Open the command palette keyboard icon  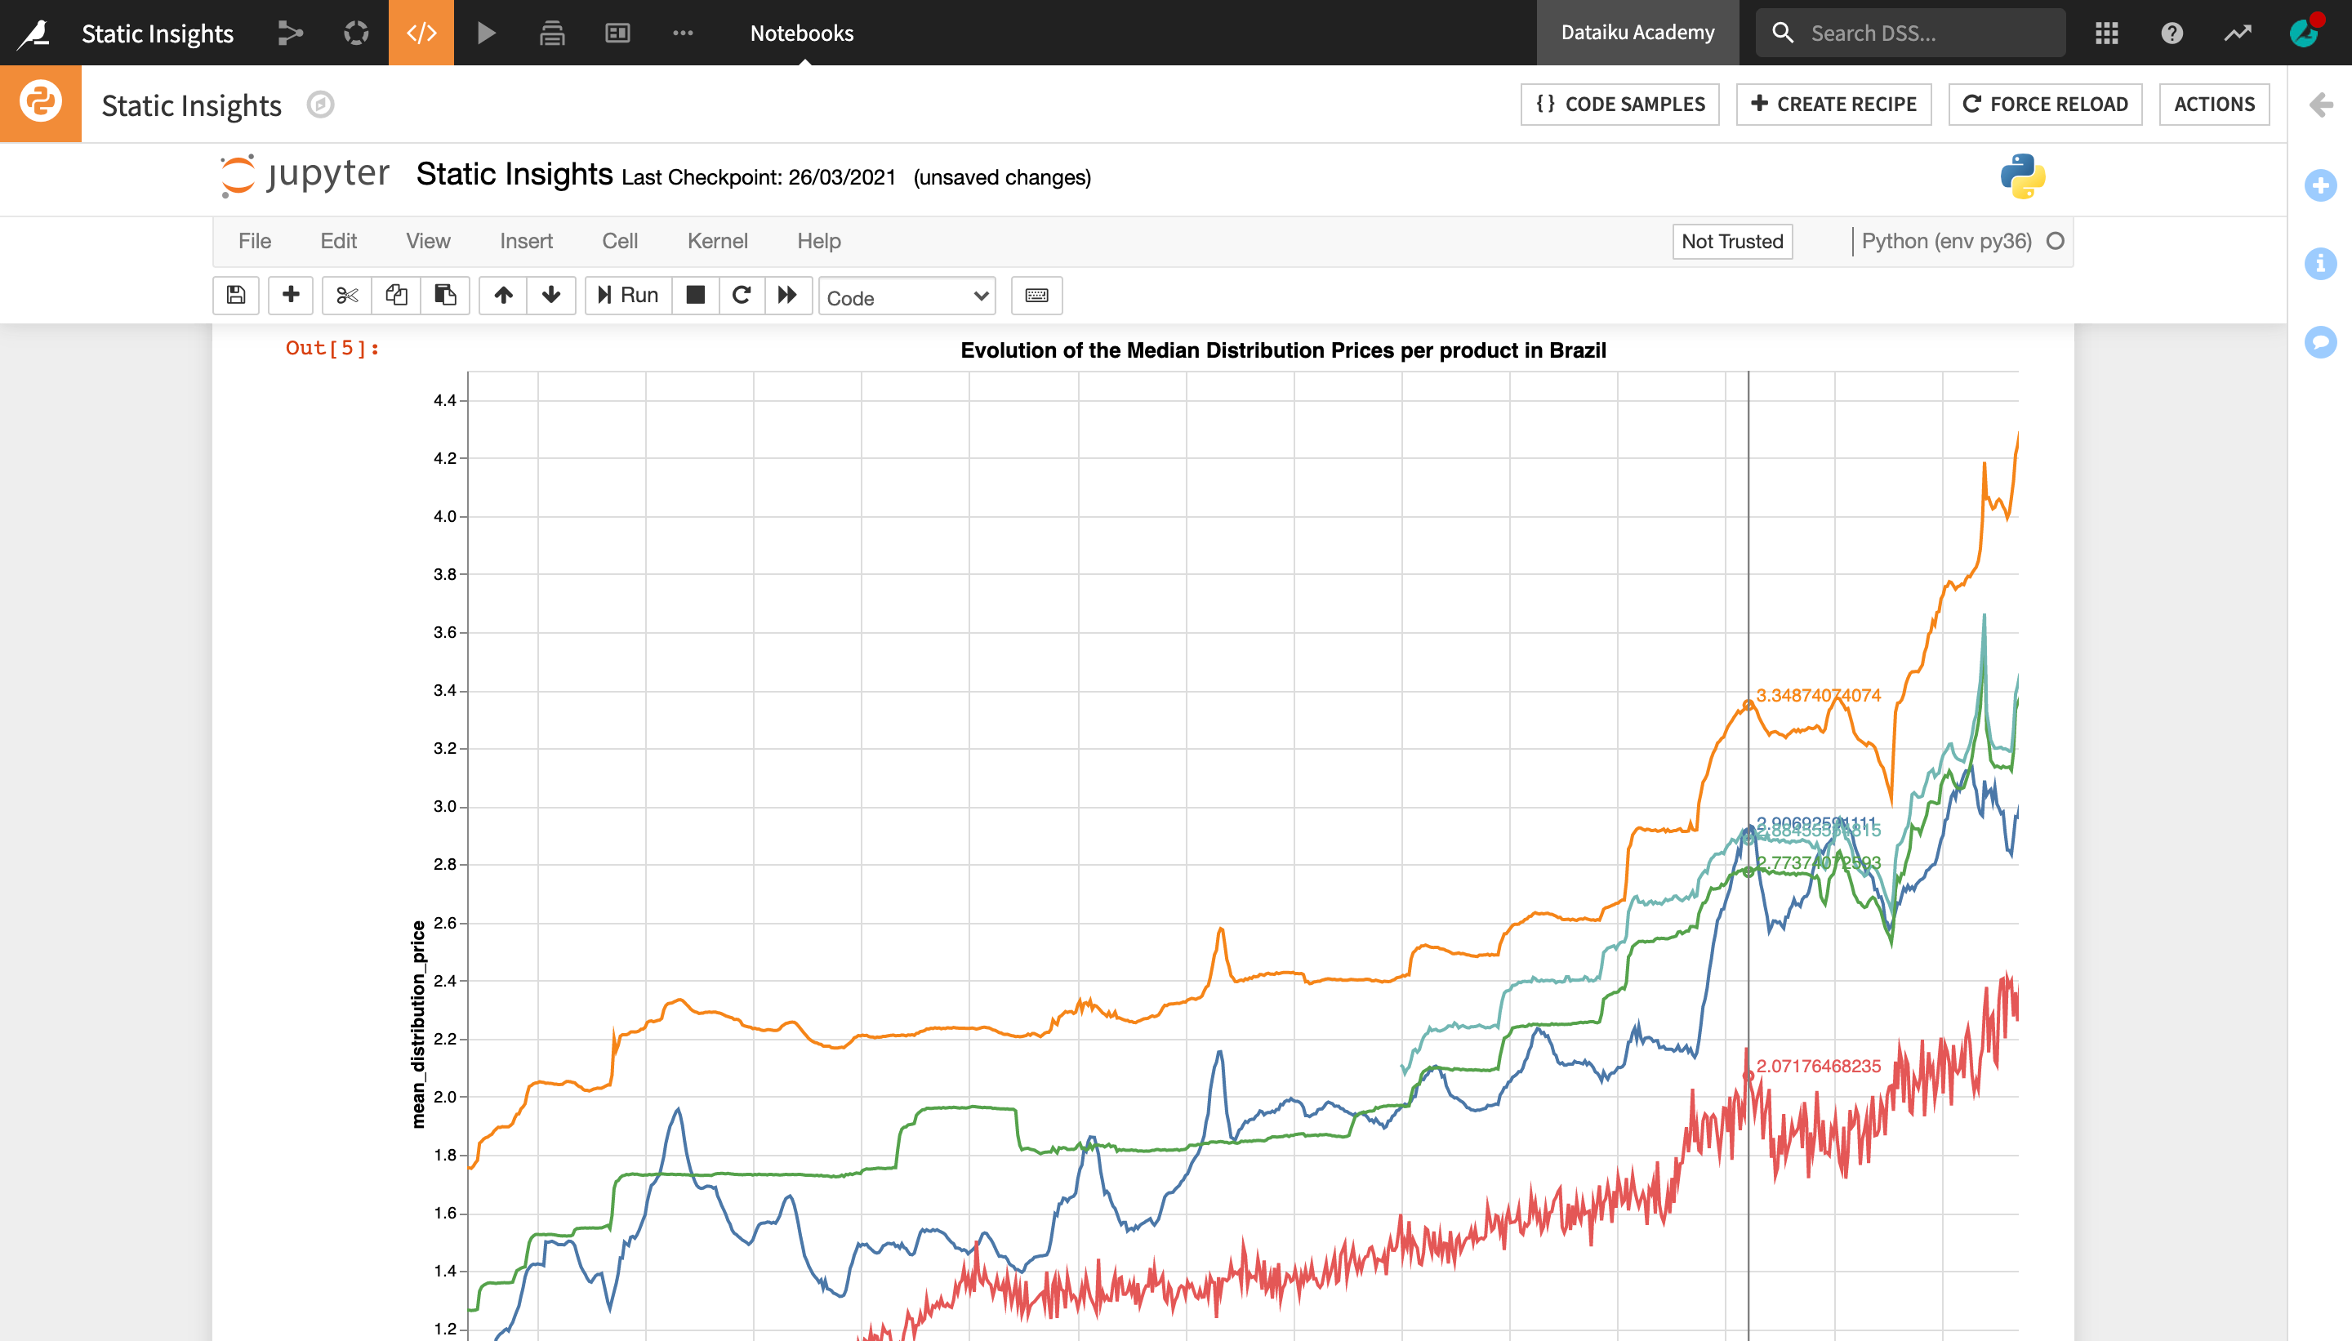coord(1036,295)
